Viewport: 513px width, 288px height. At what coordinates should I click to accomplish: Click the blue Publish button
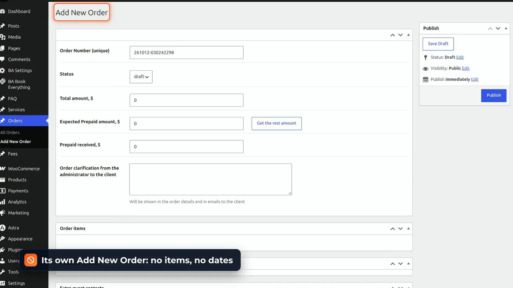(x=494, y=95)
